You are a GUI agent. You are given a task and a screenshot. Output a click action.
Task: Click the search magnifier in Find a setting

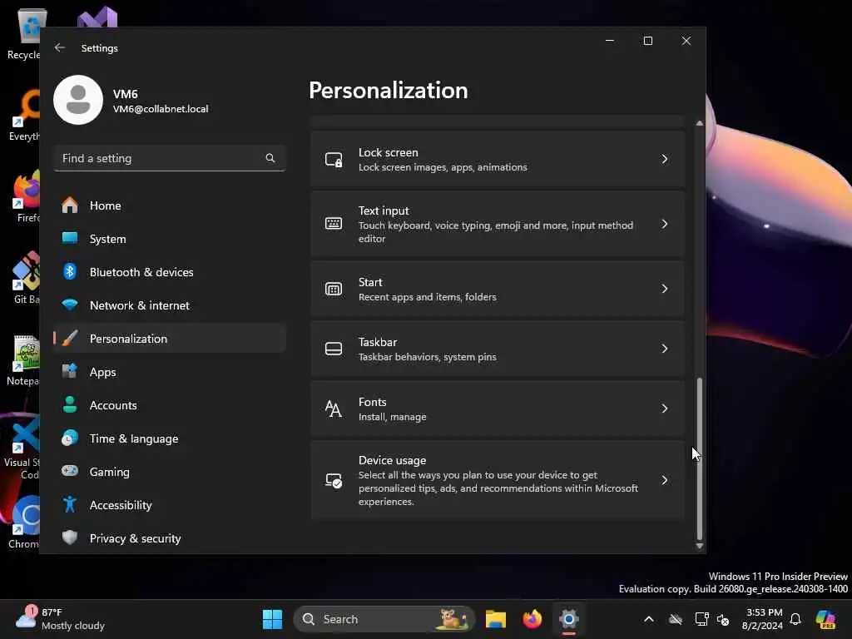(270, 158)
